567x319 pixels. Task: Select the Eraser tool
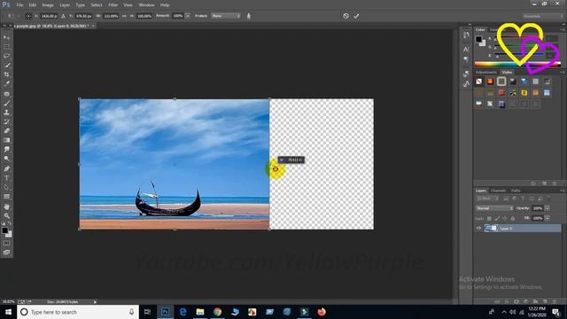point(6,131)
